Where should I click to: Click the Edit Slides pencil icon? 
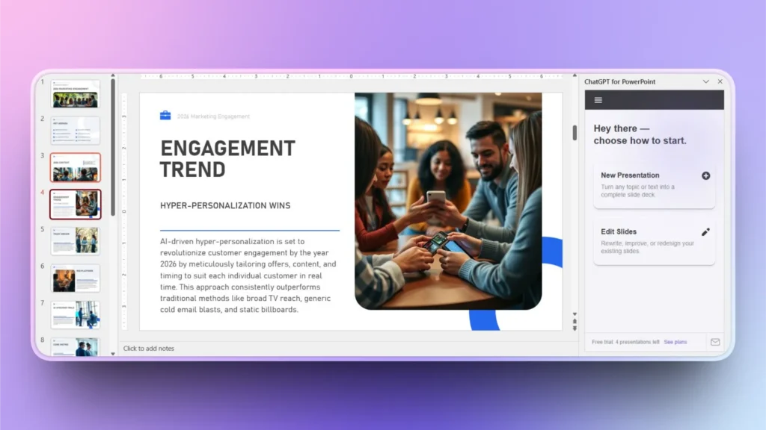tap(704, 232)
